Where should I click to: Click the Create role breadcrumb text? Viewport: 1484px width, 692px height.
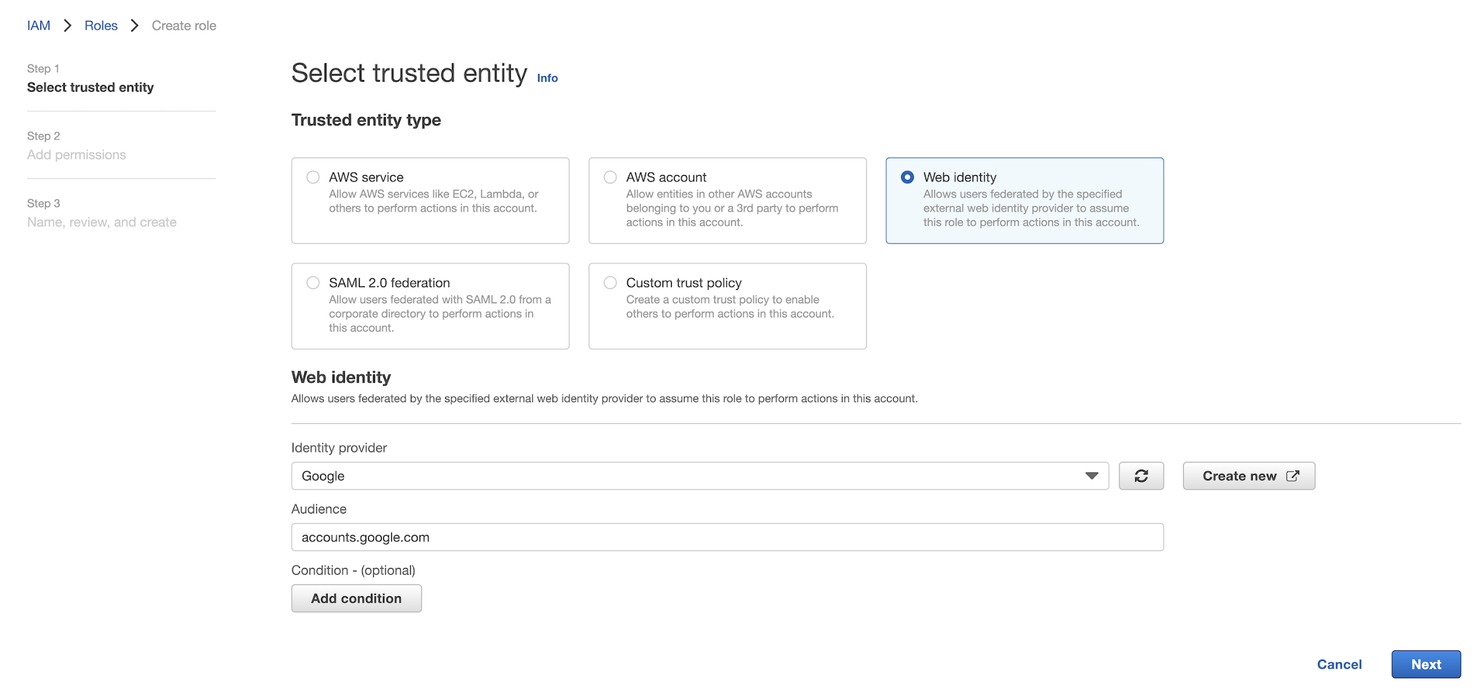(184, 26)
